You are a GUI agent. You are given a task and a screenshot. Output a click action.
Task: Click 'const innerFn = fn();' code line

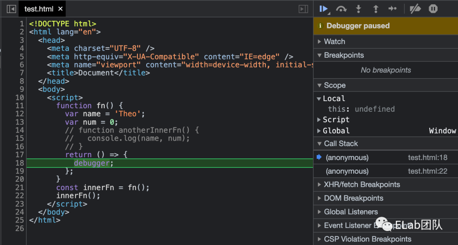(103, 187)
